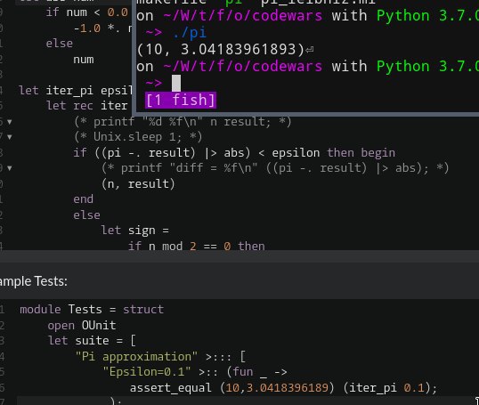Click the "codewars" path in second prompt line
The width and height of the screenshot is (479, 405).
pos(288,66)
